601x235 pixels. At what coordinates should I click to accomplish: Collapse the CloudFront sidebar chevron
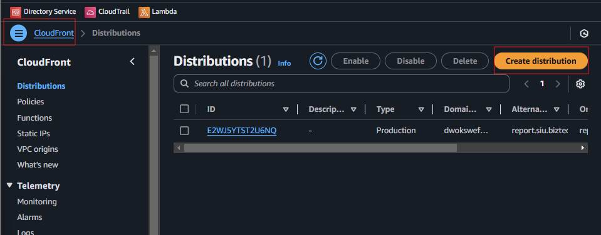132,61
